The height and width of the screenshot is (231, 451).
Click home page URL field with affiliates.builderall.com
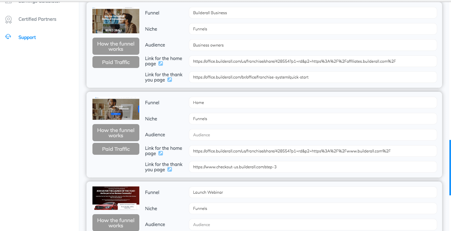[x=313, y=61]
